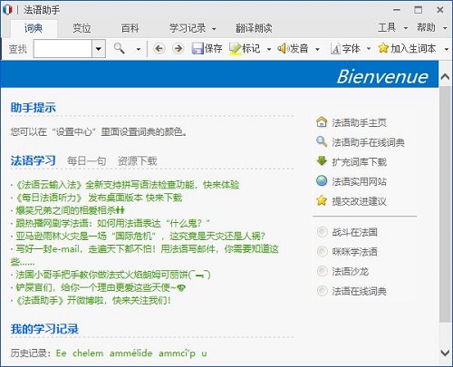453x367 pixels.
Task: Open the 爆笑兄弟之间的相爱相杀 article
Action: click(70, 210)
